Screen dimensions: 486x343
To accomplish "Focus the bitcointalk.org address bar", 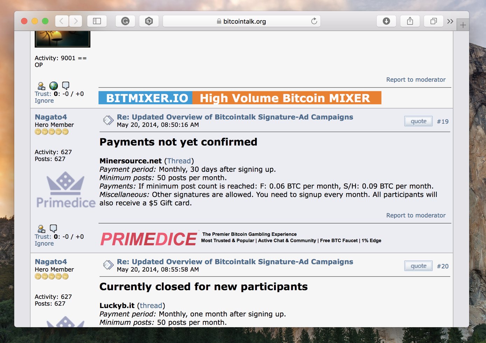I will [x=242, y=21].
